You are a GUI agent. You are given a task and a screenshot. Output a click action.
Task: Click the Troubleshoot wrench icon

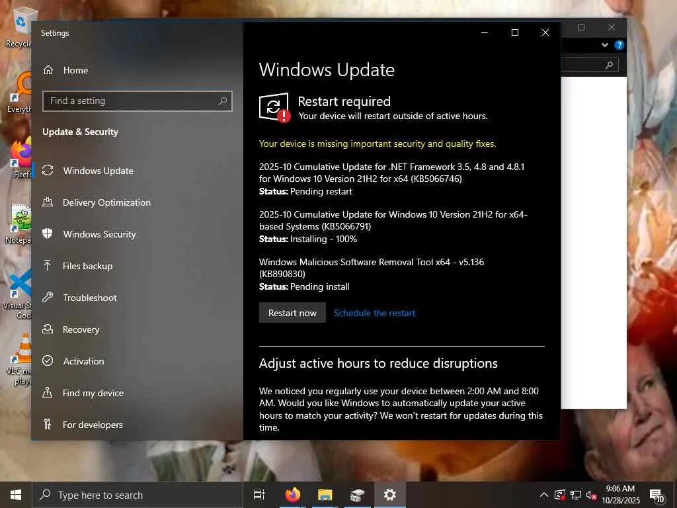click(48, 297)
